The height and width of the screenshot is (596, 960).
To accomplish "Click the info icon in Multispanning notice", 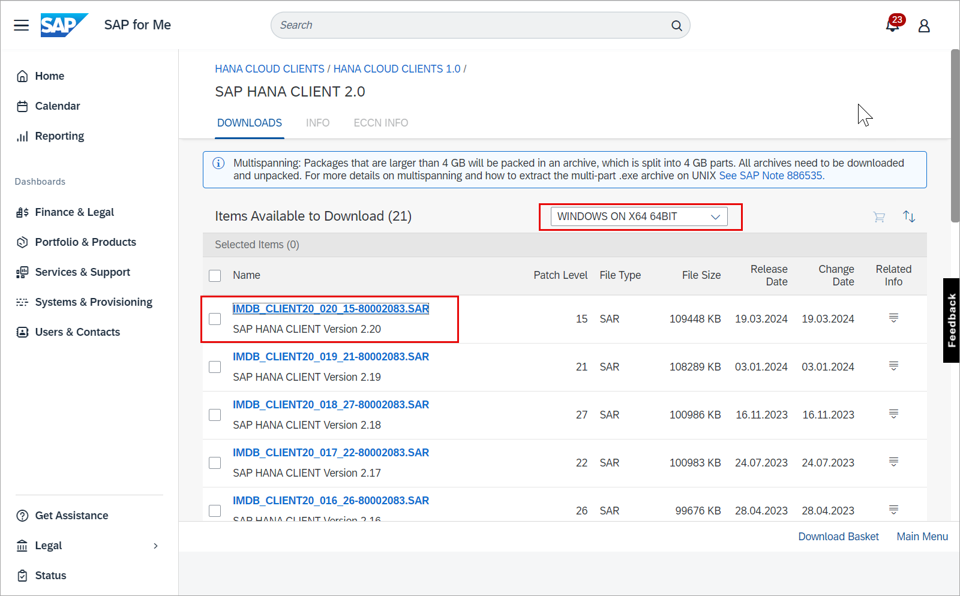I will tap(218, 163).
